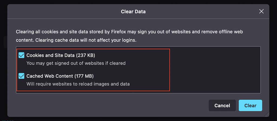This screenshot has width=277, height=121.
Task: Click the "Clear Data" dialog title
Action: (133, 11)
